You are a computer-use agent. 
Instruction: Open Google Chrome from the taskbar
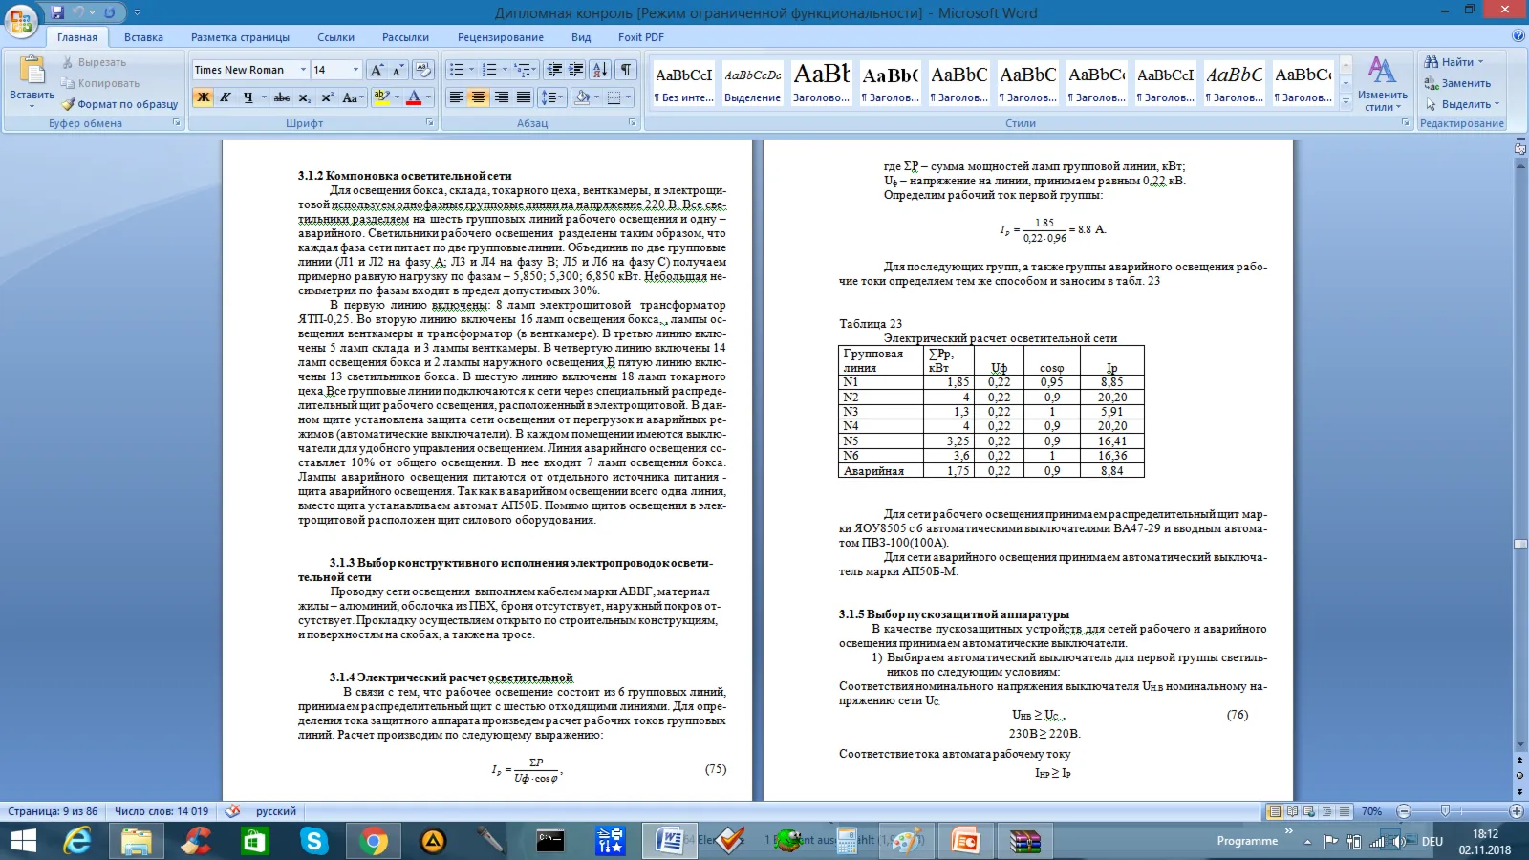pyautogui.click(x=374, y=841)
